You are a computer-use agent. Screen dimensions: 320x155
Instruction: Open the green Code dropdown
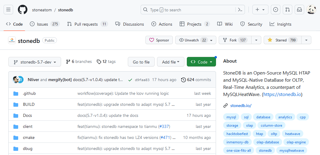(x=201, y=62)
